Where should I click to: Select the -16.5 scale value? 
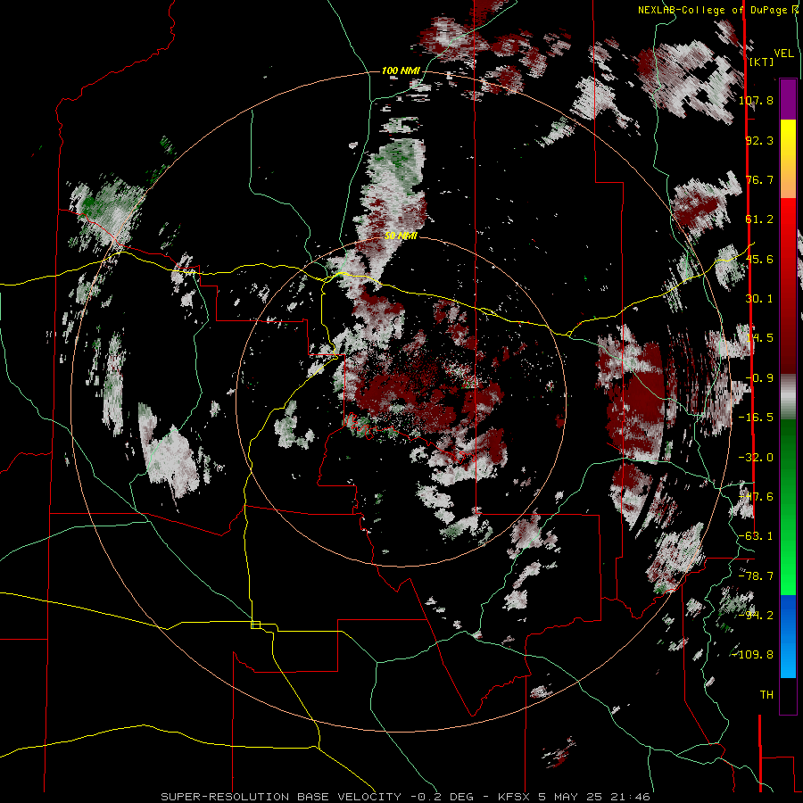(x=756, y=418)
